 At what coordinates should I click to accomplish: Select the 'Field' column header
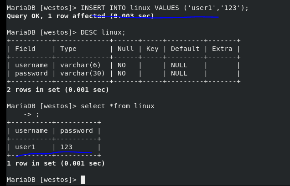25,49
